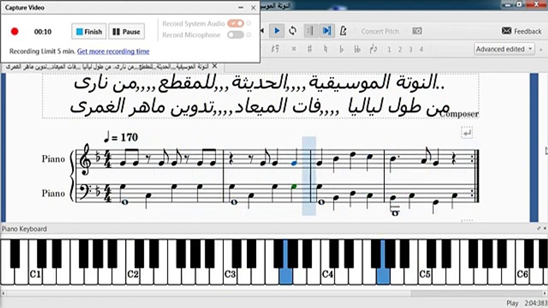Select the double flat accidental icon
The width and height of the screenshot is (548, 308).
pyautogui.click(x=357, y=49)
